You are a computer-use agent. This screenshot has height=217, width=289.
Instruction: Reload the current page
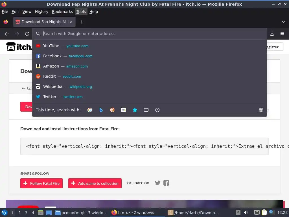(27, 34)
